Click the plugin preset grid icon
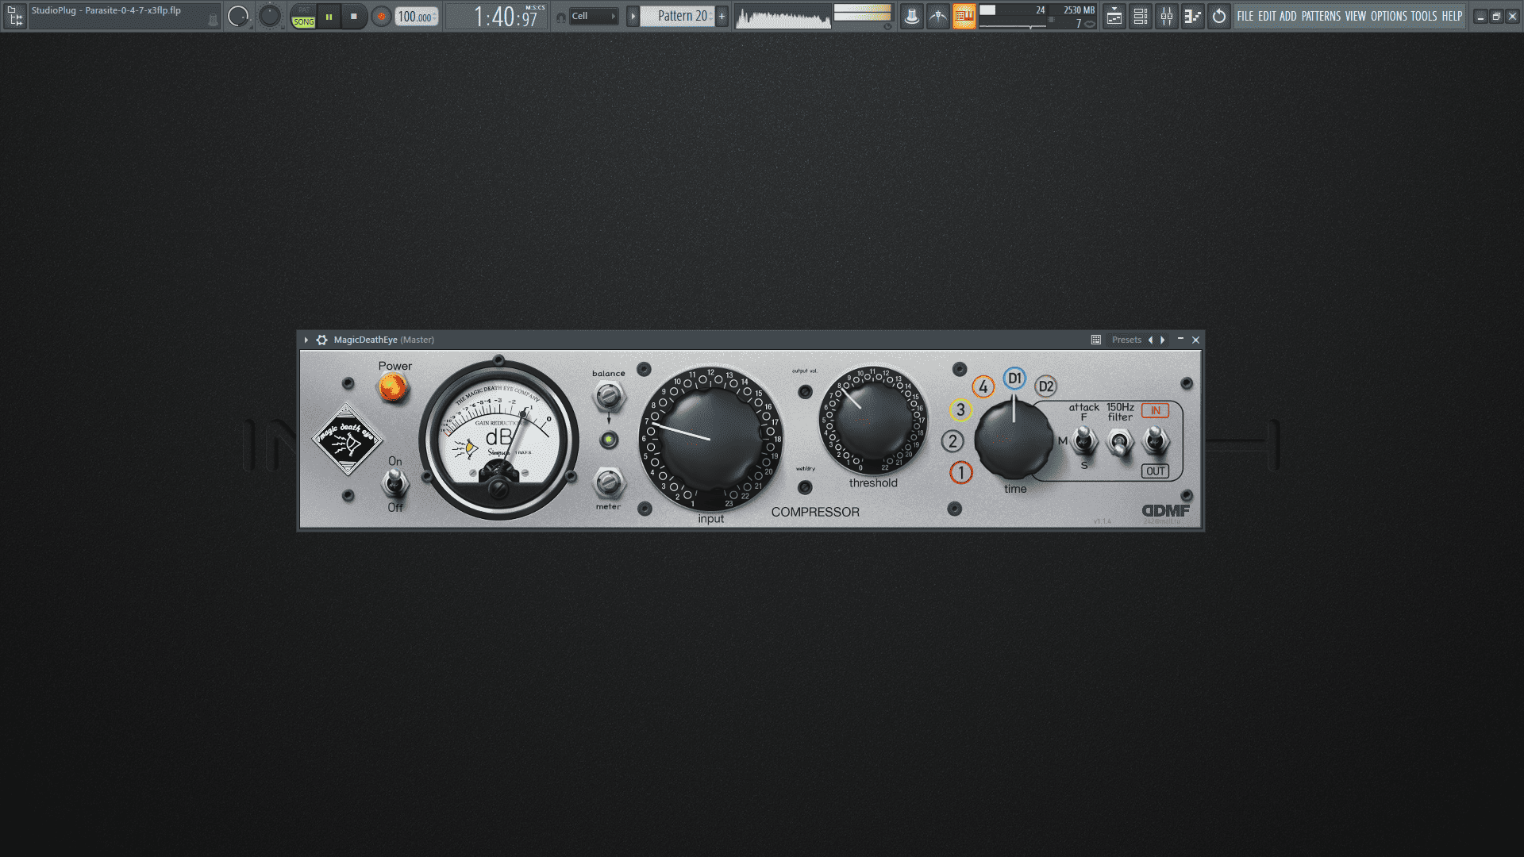Viewport: 1524px width, 857px height. point(1096,340)
